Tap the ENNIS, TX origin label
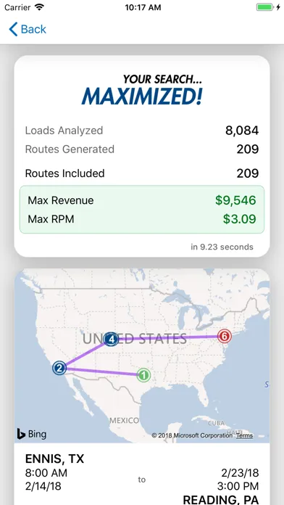This screenshot has width=284, height=505. pyautogui.click(x=54, y=459)
